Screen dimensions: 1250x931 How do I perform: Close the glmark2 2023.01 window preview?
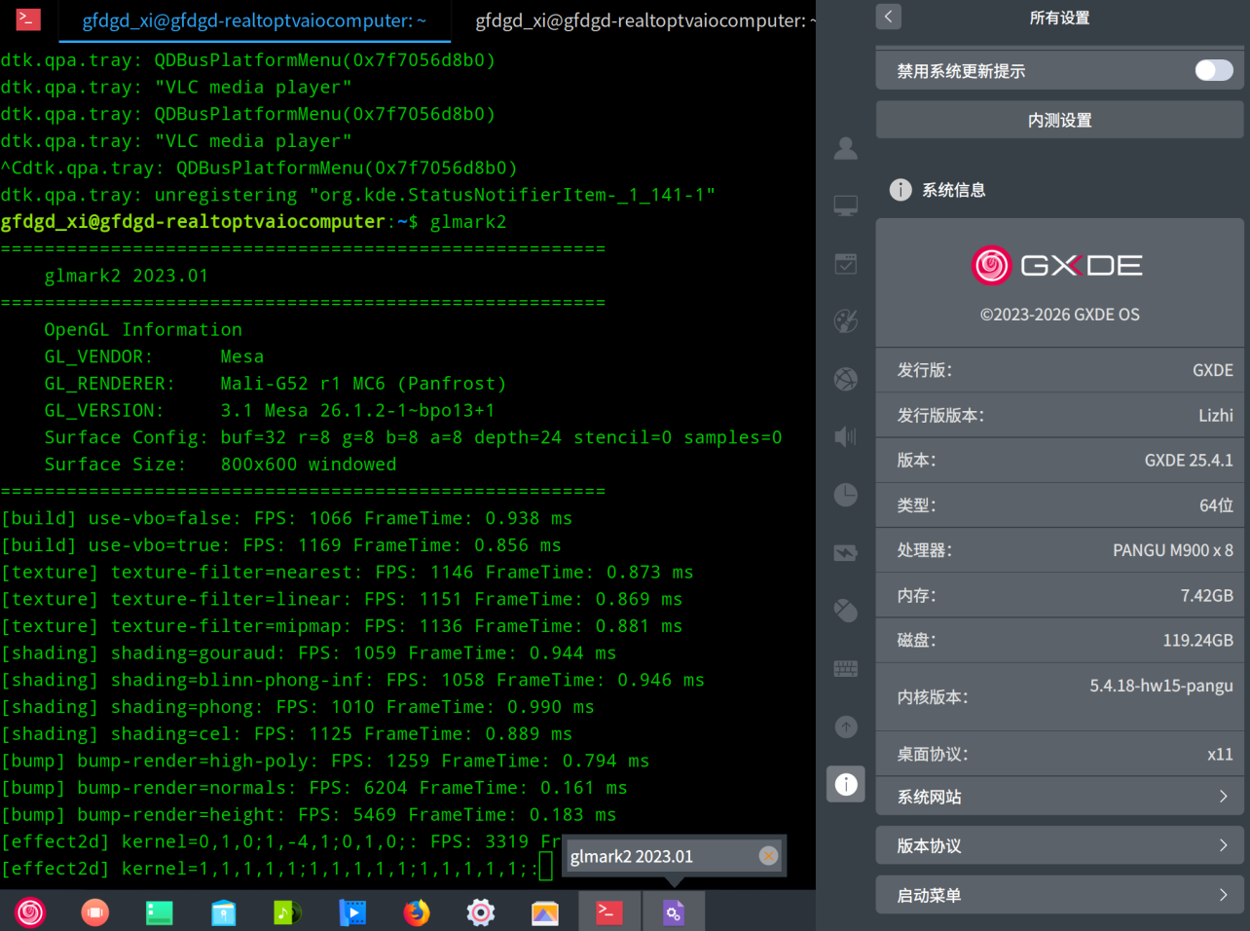click(769, 856)
